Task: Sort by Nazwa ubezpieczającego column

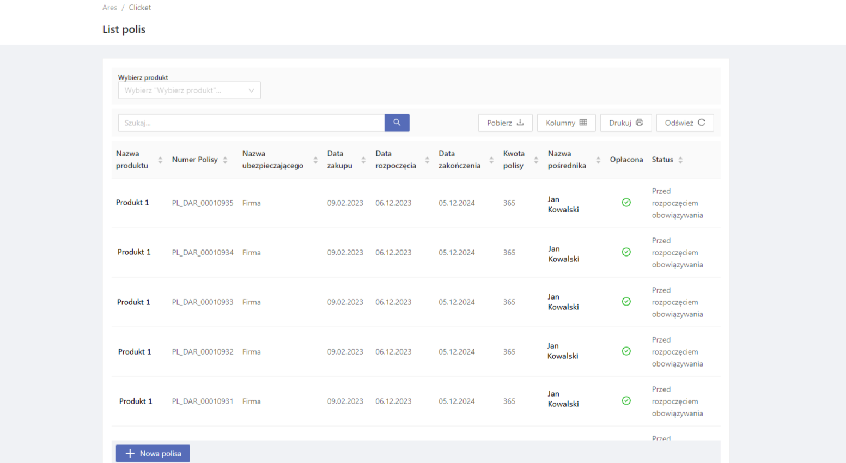Action: click(315, 160)
